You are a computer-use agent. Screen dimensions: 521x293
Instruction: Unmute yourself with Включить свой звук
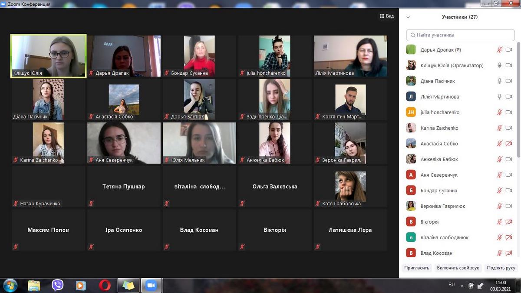pyautogui.click(x=458, y=268)
